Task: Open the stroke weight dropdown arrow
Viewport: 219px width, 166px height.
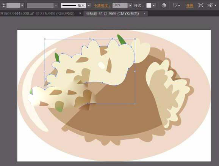Action: pos(22,5)
